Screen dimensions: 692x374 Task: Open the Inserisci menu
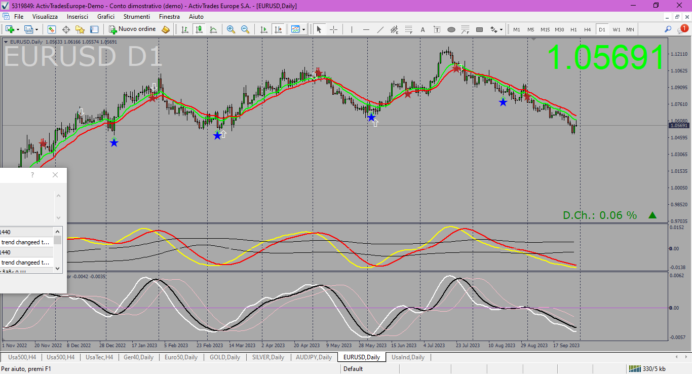pos(78,17)
